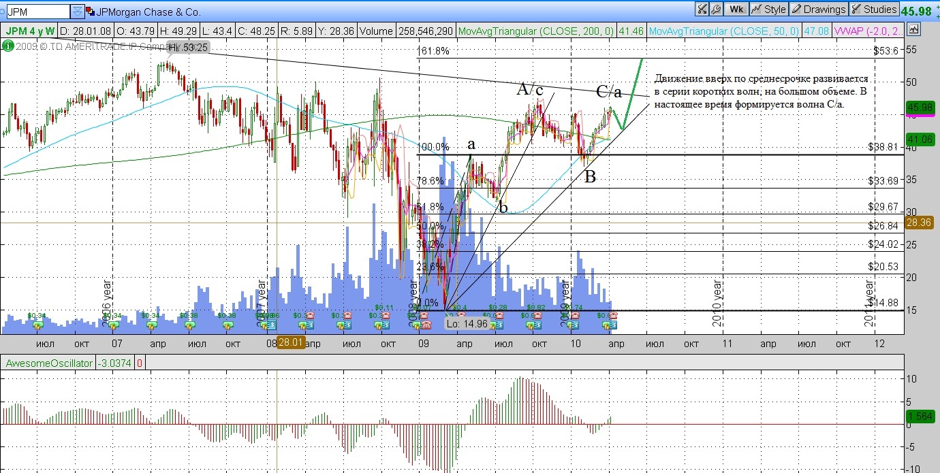Click the $0.28 dividend icon in 2009

498,308
